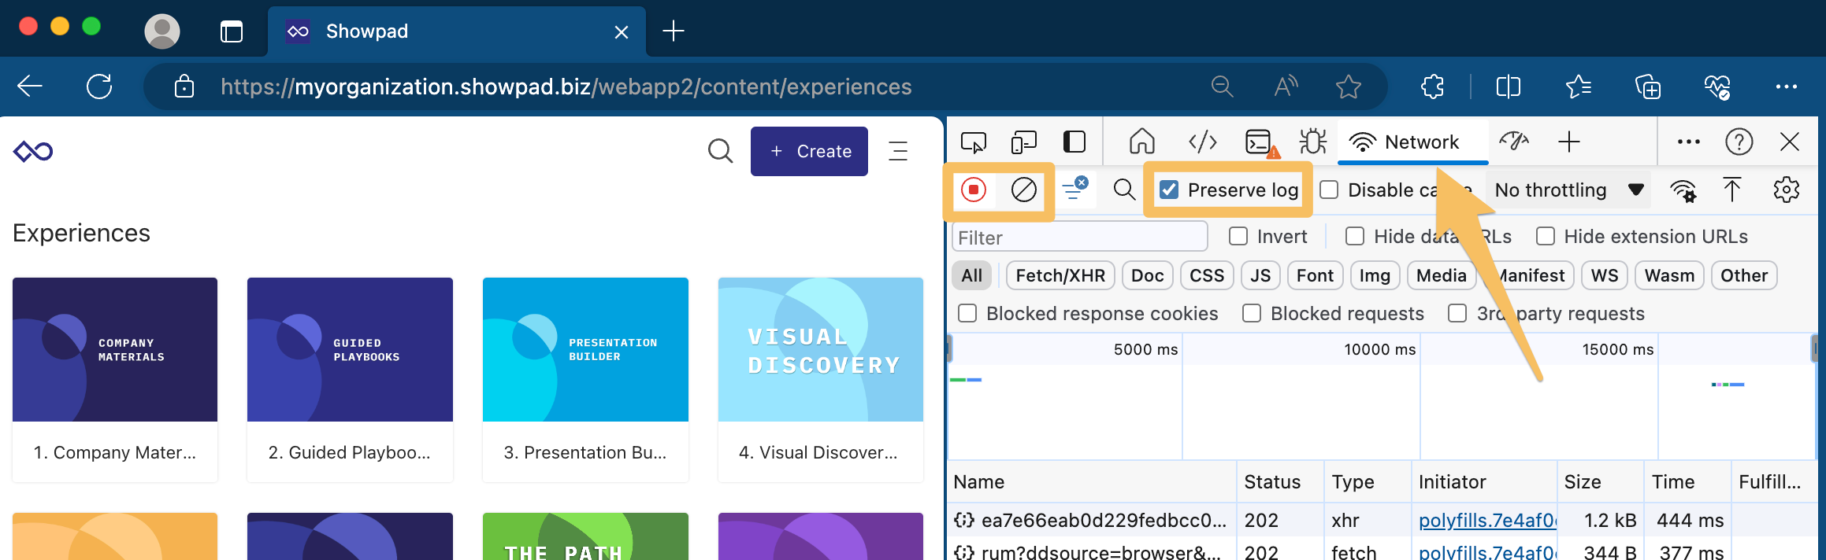Open the Extensions puzzle icon
The image size is (1826, 560).
click(x=1432, y=87)
